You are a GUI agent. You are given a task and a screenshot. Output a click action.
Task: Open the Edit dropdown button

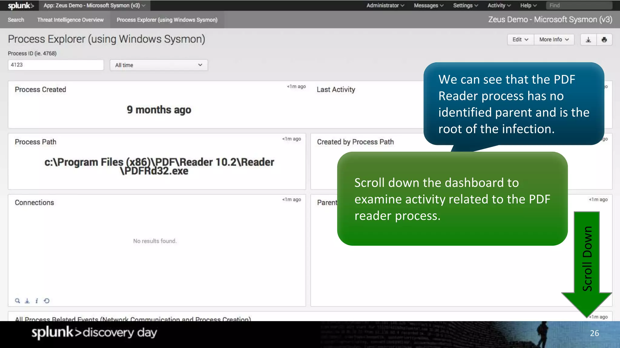[x=520, y=40]
